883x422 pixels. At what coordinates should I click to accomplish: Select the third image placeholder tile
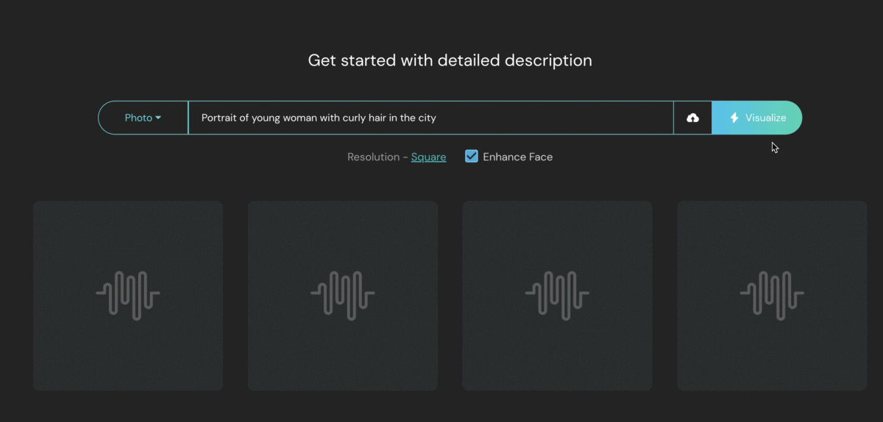[557, 296]
